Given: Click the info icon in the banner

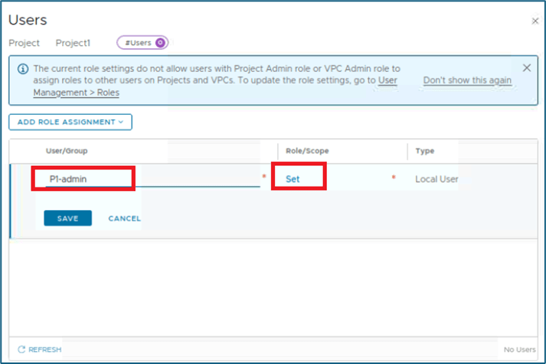Looking at the screenshot, I should click(21, 69).
